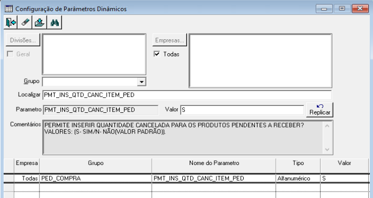
Task: Select the S value cell in grid
Action: pyautogui.click(x=344, y=178)
